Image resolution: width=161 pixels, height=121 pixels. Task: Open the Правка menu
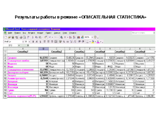[x=17, y=33]
